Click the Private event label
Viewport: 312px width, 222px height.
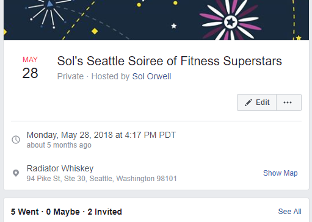(x=70, y=76)
